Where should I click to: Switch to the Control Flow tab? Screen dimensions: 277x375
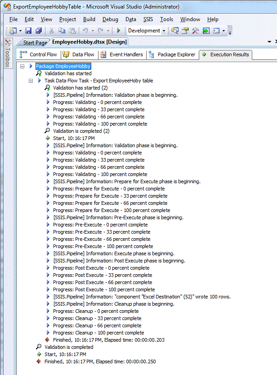point(39,54)
